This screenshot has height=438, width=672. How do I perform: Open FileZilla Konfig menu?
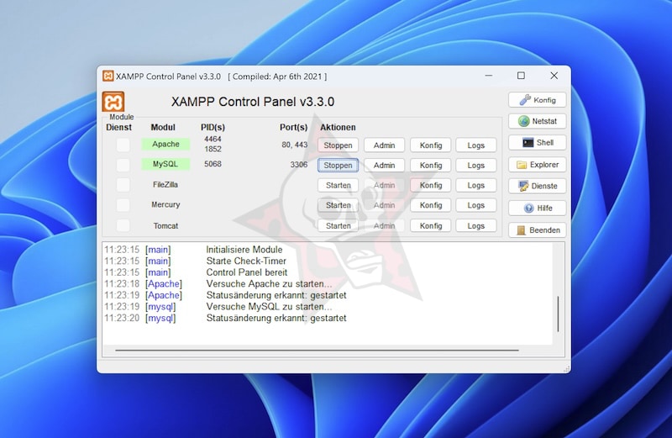coord(430,185)
